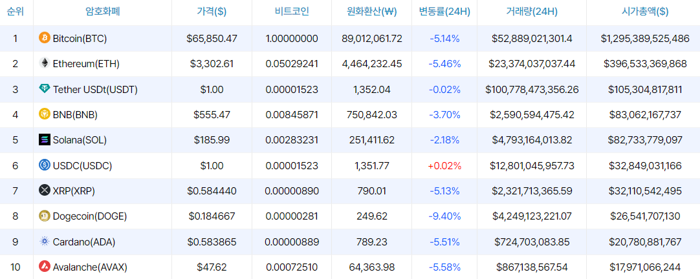Screen dimensions: 700x279
Task: Click the -5.46% change for Ethereum
Action: coord(444,64)
